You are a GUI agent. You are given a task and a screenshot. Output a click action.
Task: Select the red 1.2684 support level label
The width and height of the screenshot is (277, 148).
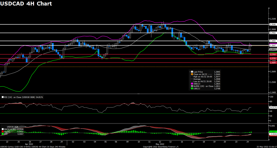(x=272, y=62)
